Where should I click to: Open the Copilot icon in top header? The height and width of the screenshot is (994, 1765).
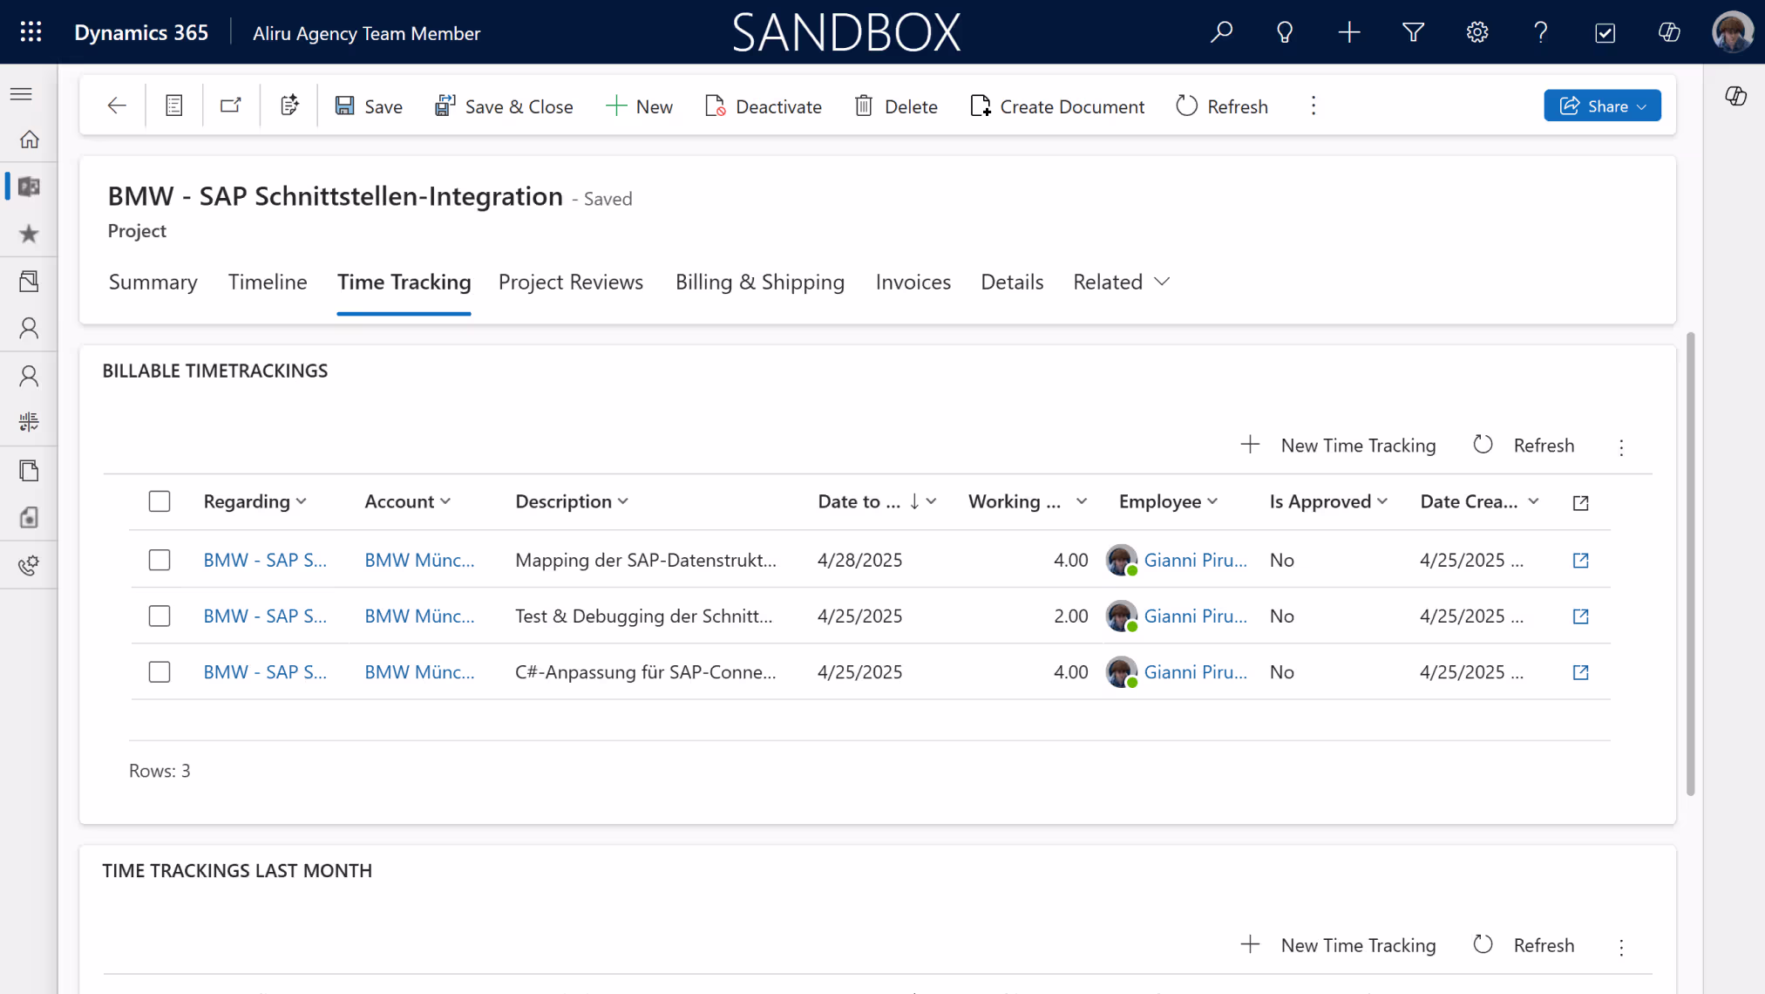pyautogui.click(x=1669, y=32)
